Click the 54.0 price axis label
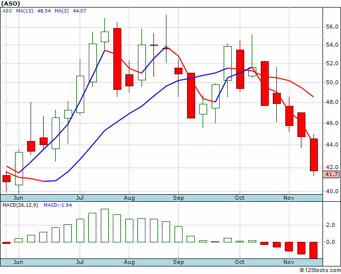The image size is (341, 274). point(332,45)
